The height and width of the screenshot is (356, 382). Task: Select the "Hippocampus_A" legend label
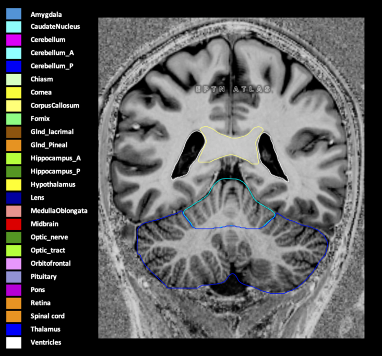tap(55, 158)
